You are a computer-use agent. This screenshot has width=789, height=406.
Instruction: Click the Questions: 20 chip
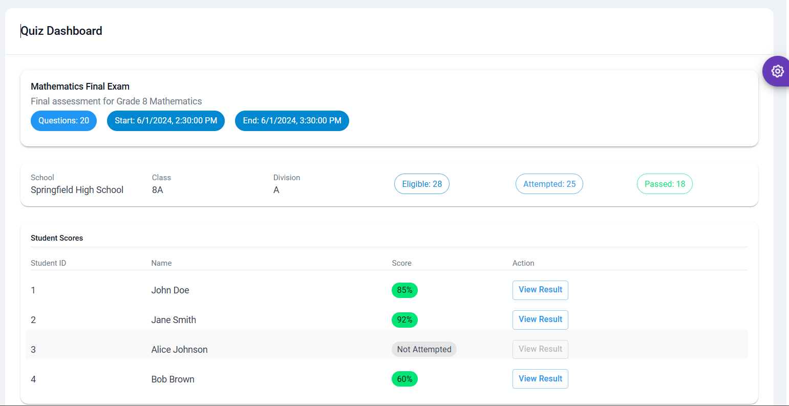[x=63, y=121]
